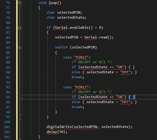Click the comment on line 94
The image size is (157, 140).
point(92,92)
